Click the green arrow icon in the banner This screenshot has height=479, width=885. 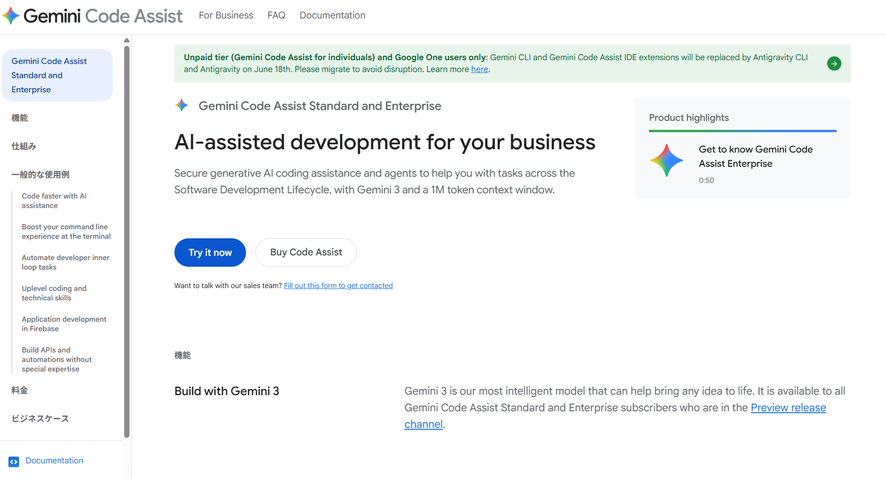click(x=834, y=63)
